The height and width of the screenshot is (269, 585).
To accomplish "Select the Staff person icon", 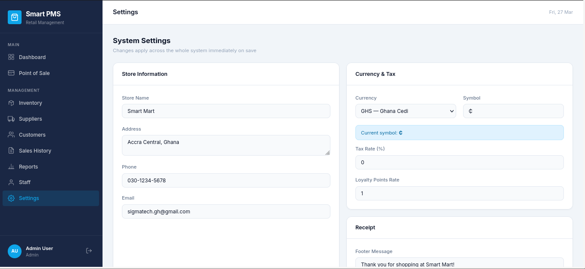I will (11, 182).
